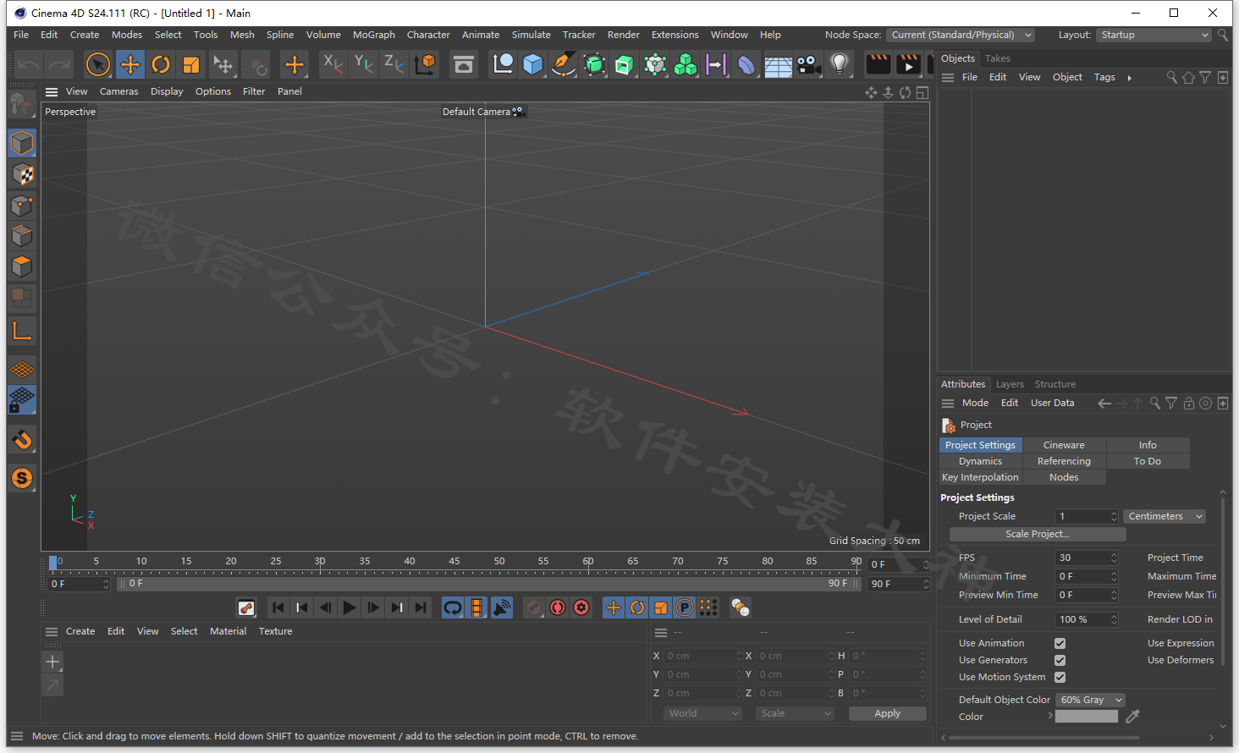Click the Record Active Objects button
The image size is (1239, 753).
(534, 607)
